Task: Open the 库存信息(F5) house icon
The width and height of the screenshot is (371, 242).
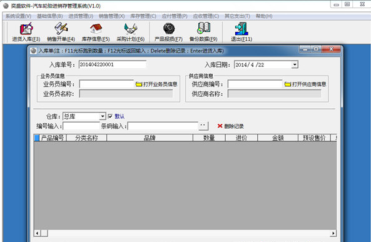Action: coord(96,29)
